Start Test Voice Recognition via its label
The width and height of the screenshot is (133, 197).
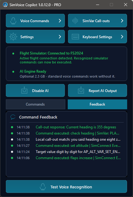(71, 187)
